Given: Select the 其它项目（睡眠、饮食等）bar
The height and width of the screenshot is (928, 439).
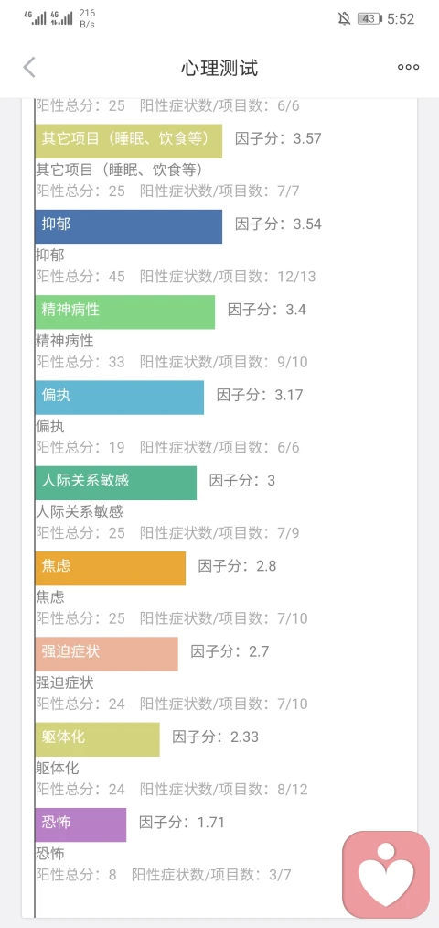Looking at the screenshot, I should [x=129, y=141].
